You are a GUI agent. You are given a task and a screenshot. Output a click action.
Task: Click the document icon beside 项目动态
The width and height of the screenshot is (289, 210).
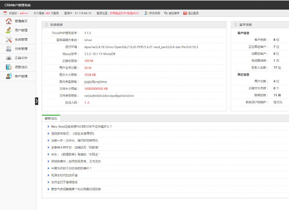pos(9,67)
